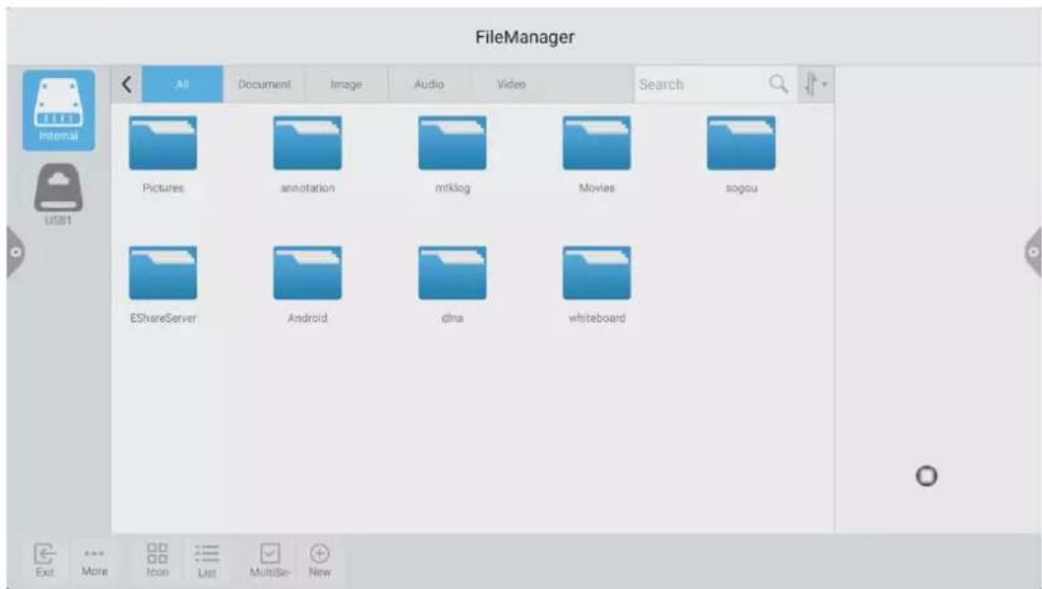Click the Exit button
This screenshot has height=589, width=1042.
coord(45,559)
